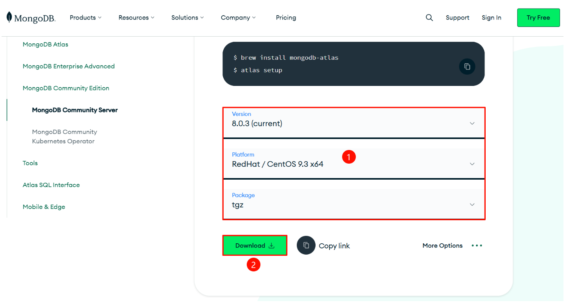Open the Version 8.0.3 dropdown
This screenshot has width=567, height=305.
tap(354, 123)
